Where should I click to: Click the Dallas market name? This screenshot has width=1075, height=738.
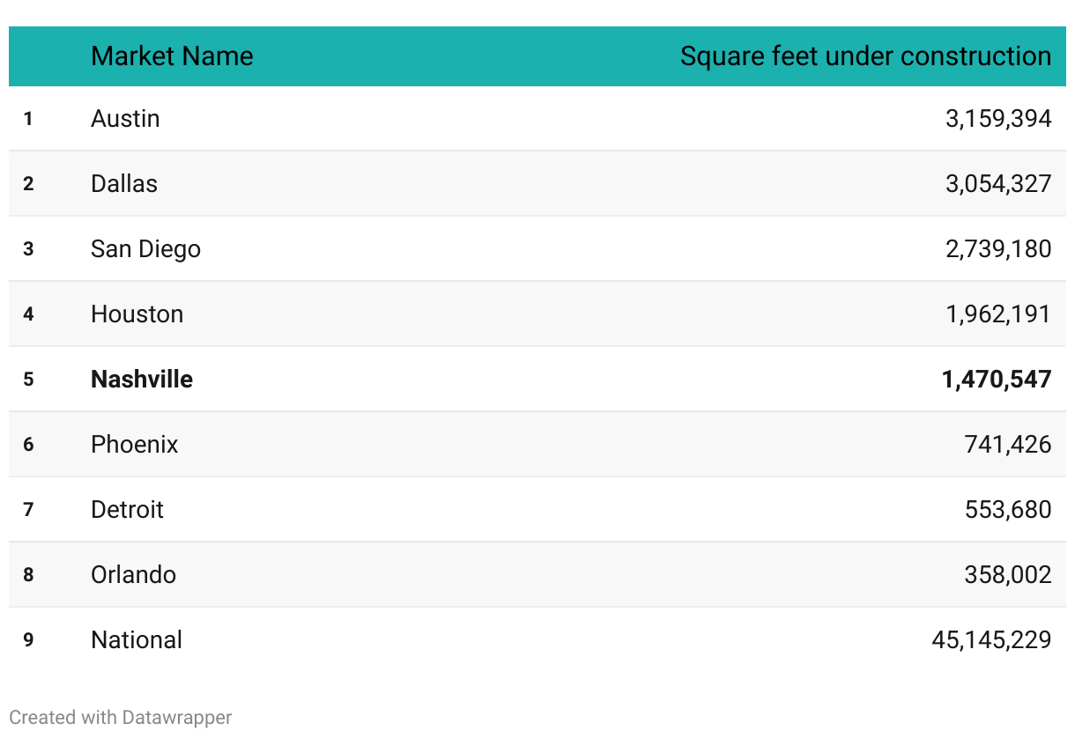(x=124, y=184)
